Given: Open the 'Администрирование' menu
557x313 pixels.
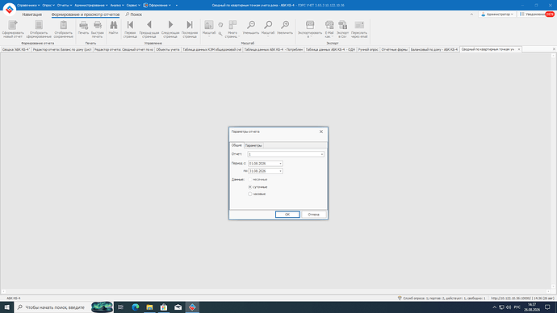Looking at the screenshot, I should [91, 5].
